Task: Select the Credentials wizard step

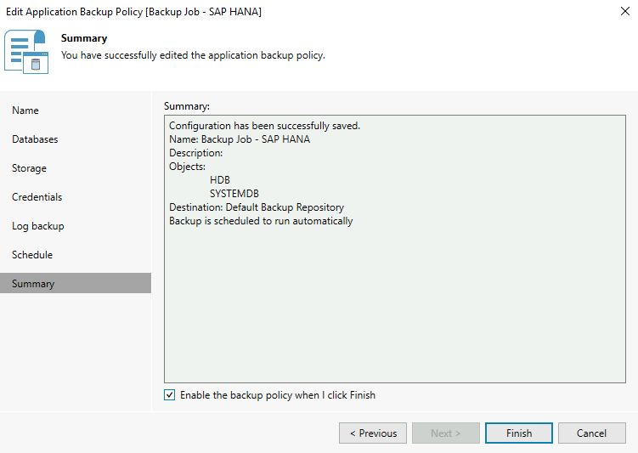Action: [x=37, y=197]
